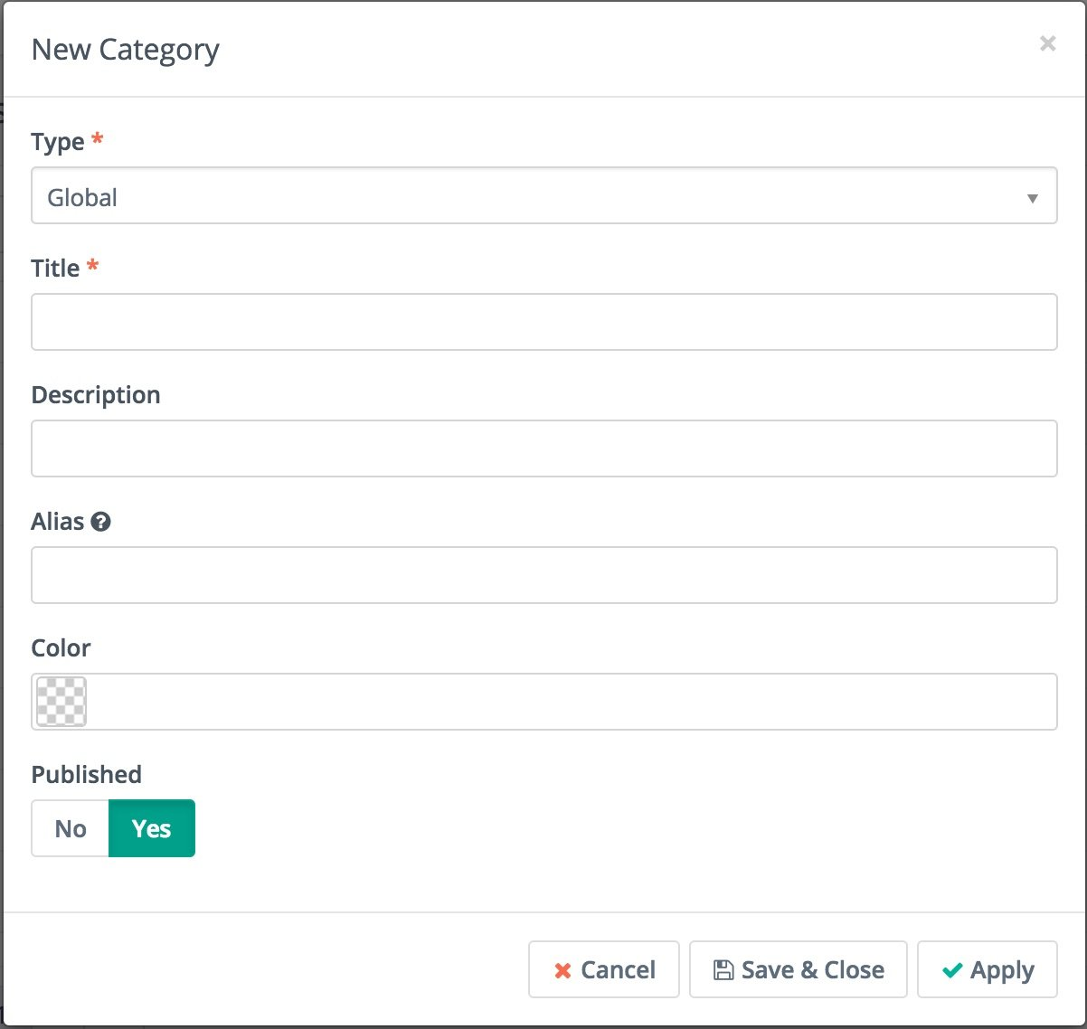
Task: Click the Alias help question mark icon
Action: pos(101,522)
